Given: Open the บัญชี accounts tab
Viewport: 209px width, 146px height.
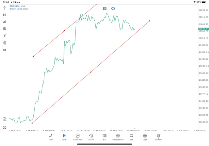Looking at the screenshot, I should 145,137.
